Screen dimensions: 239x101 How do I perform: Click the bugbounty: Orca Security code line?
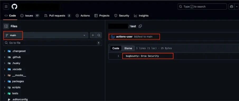142,56
